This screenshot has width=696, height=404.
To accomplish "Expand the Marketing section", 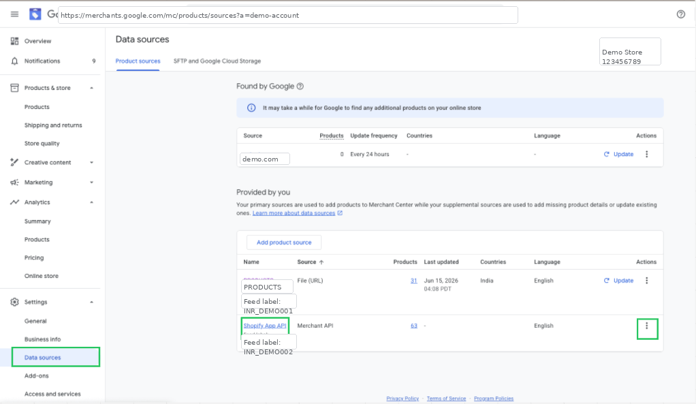I will [91, 183].
